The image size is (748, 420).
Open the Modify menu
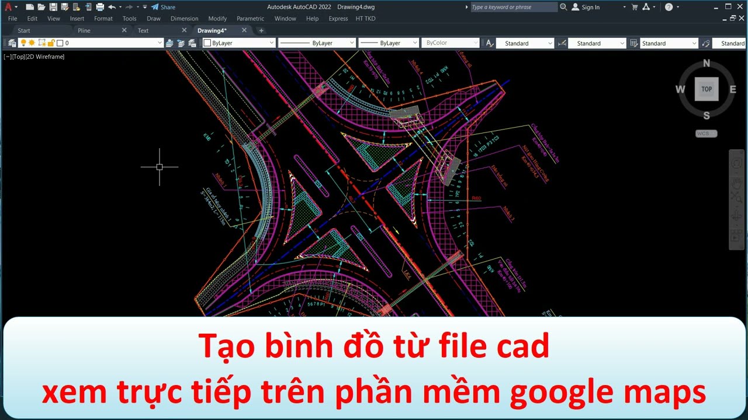coord(217,19)
